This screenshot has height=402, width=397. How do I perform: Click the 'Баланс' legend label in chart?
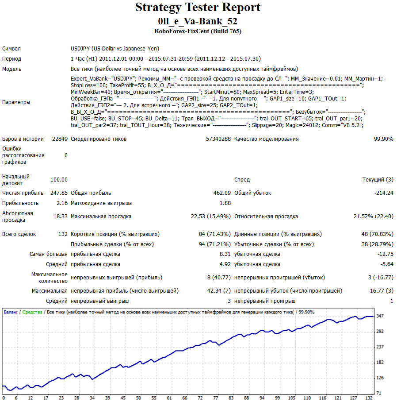point(11,312)
